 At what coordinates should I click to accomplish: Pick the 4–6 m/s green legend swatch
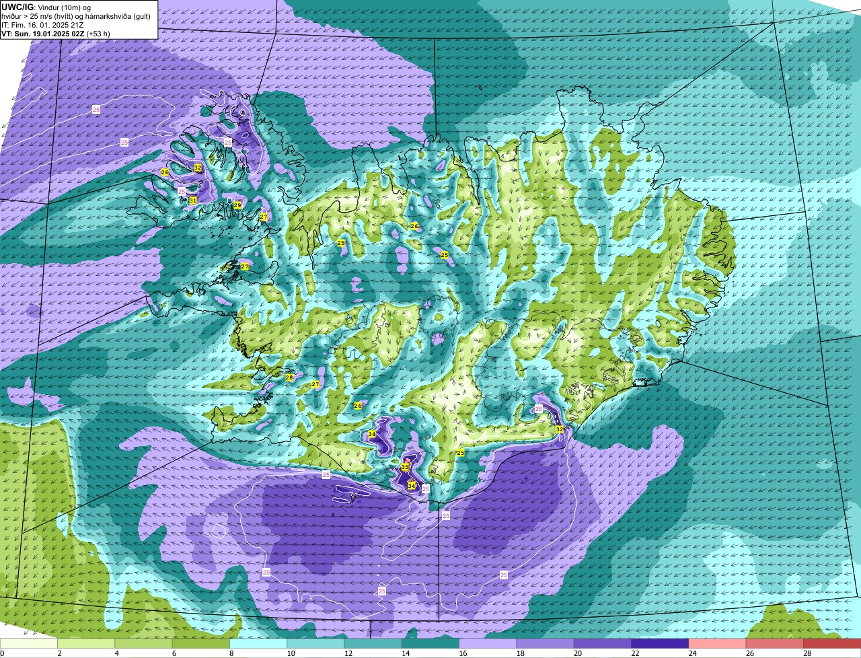point(144,644)
